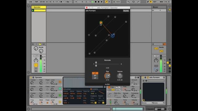Click the tempo value 20.00

click(42, 2)
